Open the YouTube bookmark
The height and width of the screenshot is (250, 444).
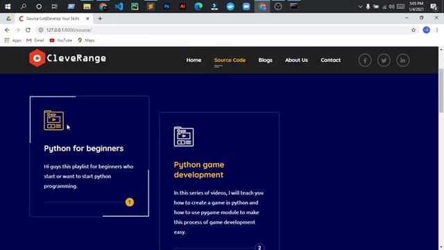click(60, 40)
